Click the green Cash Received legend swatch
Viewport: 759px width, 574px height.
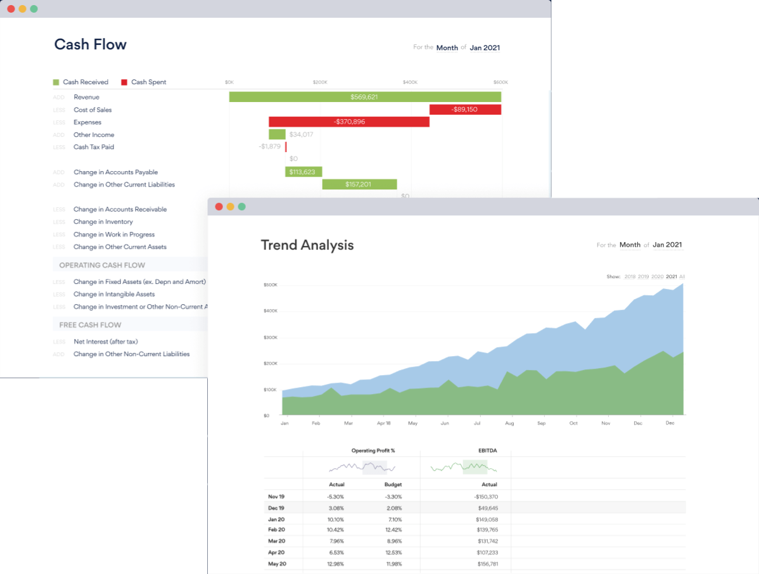tap(56, 82)
